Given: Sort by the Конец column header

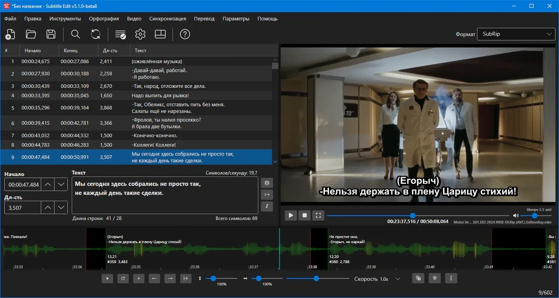Looking at the screenshot, I should click(x=78, y=50).
